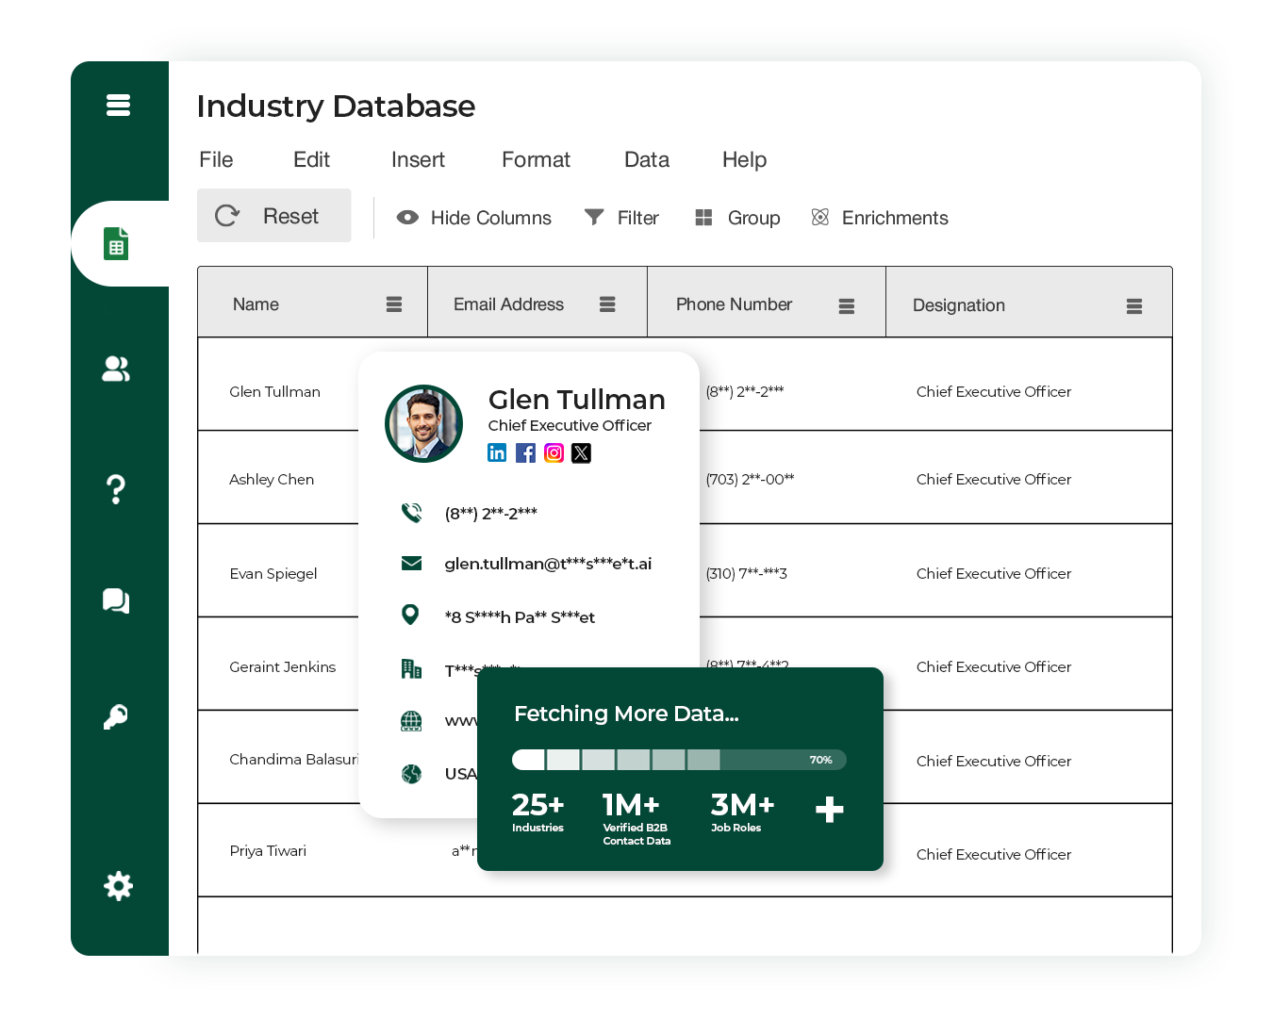Click the 70% data fetching progress bar
This screenshot has height=1018, width=1273.
(x=677, y=760)
